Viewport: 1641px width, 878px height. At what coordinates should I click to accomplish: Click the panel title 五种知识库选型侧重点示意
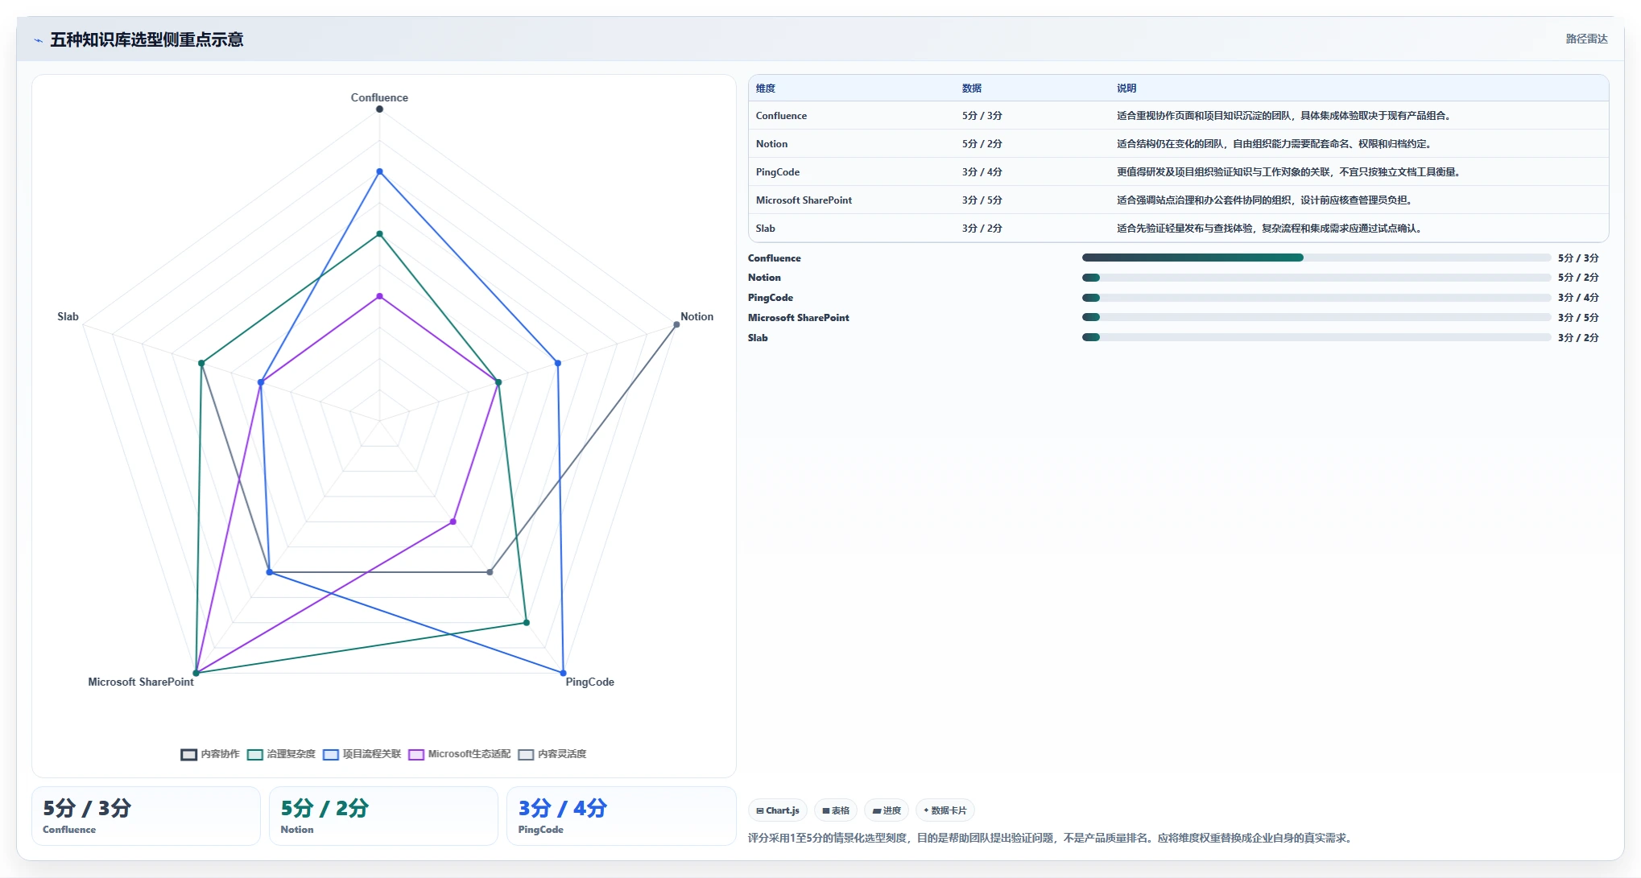coord(147,40)
